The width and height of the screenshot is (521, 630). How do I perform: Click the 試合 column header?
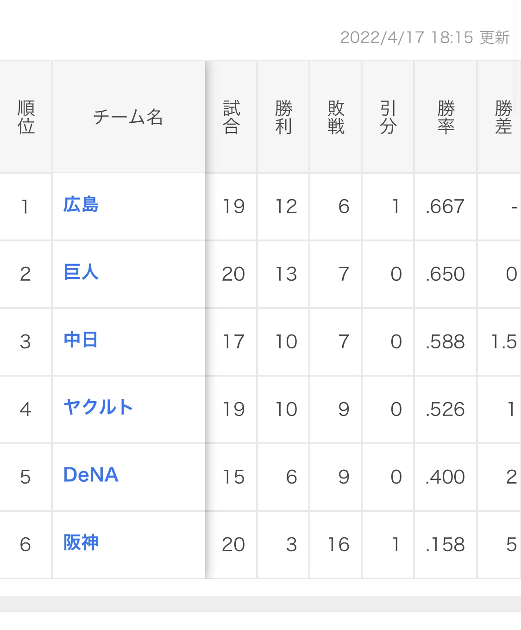click(231, 117)
